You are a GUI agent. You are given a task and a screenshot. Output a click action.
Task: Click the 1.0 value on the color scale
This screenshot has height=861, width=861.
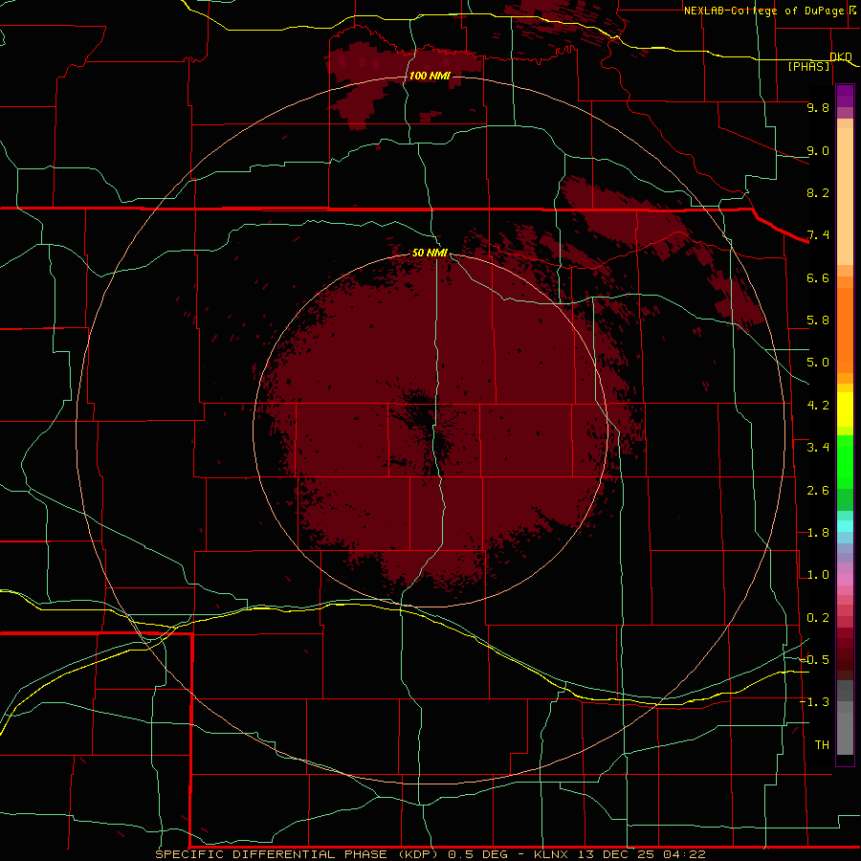click(818, 575)
